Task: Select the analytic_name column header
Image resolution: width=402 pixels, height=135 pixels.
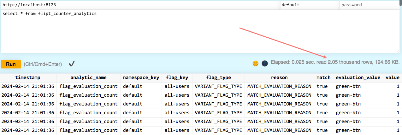Action: (x=88, y=78)
